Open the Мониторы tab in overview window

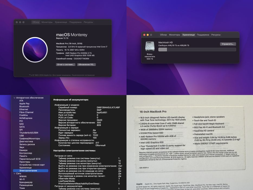click(47, 22)
